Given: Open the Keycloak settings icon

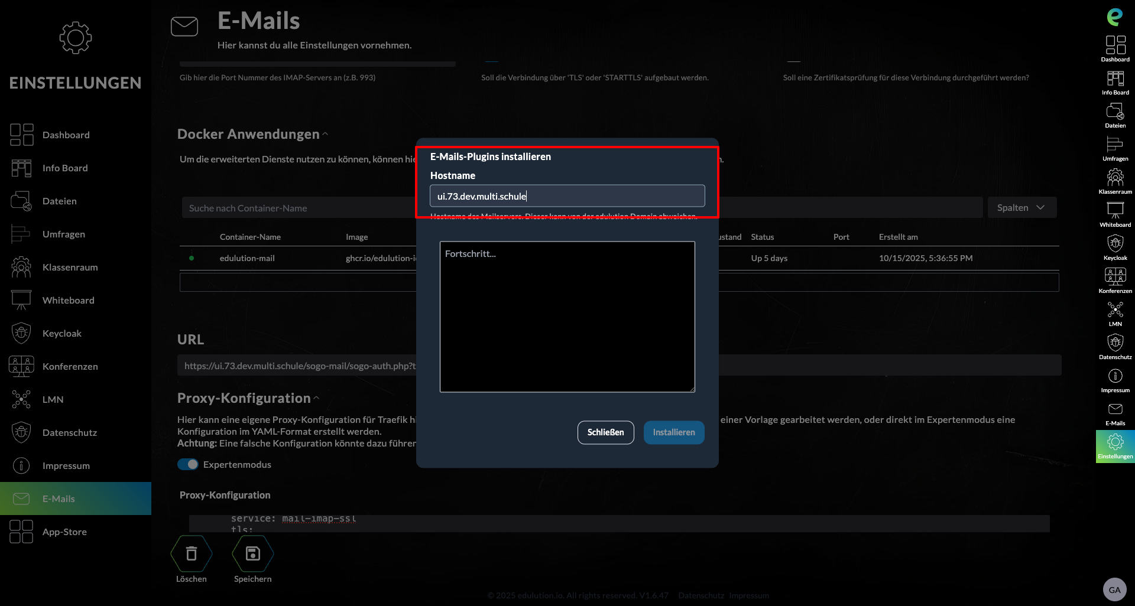Looking at the screenshot, I should 1115,243.
